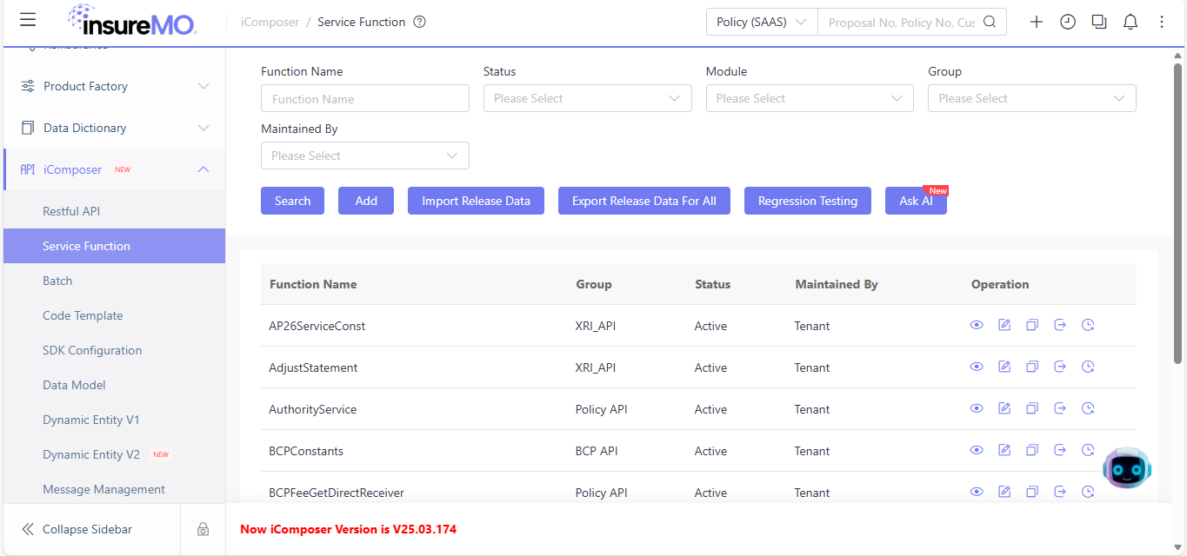This screenshot has width=1187, height=556.
Task: Click the lock icon beside Collapse Sidebar
Action: tap(203, 529)
